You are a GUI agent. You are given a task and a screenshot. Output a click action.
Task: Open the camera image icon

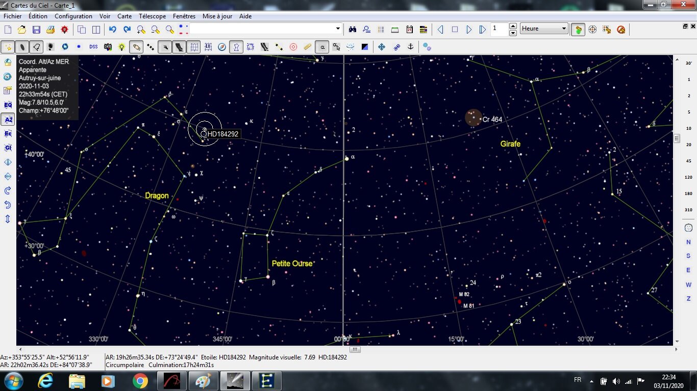(108, 47)
